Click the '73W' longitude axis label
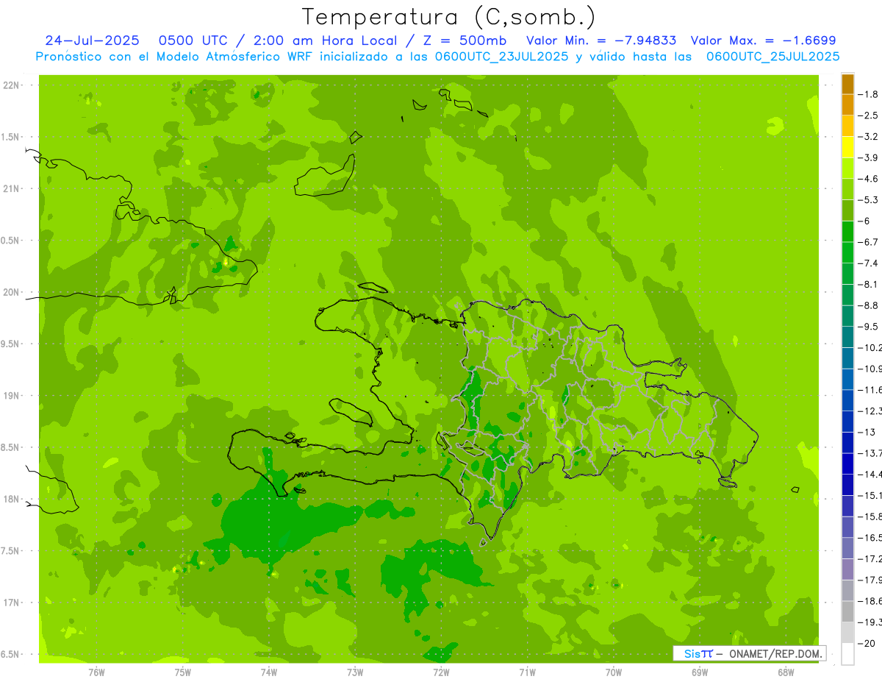 coord(355,672)
